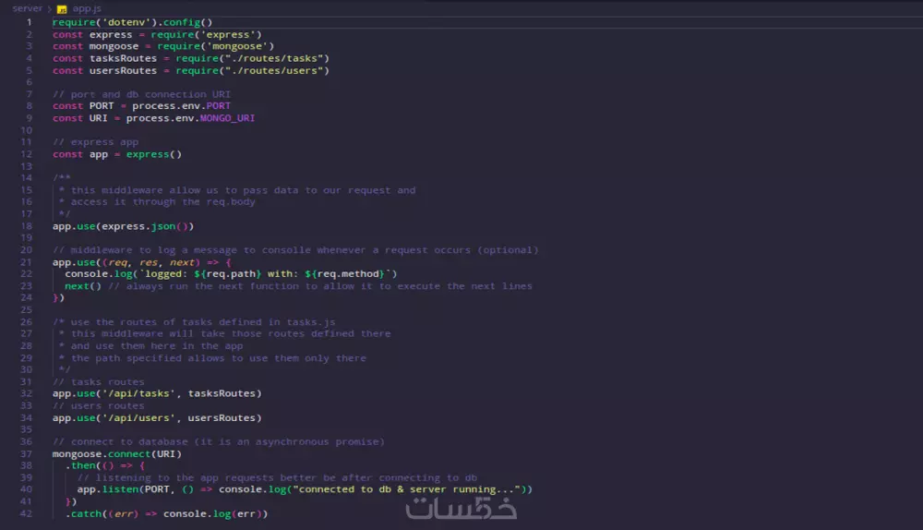Viewport: 923px width, 530px height.
Task: Click the '/api/tasks' route string
Action: 138,393
